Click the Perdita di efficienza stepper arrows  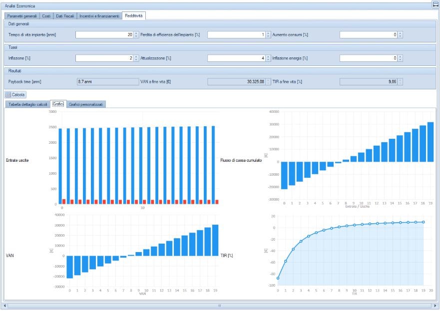click(x=268, y=35)
